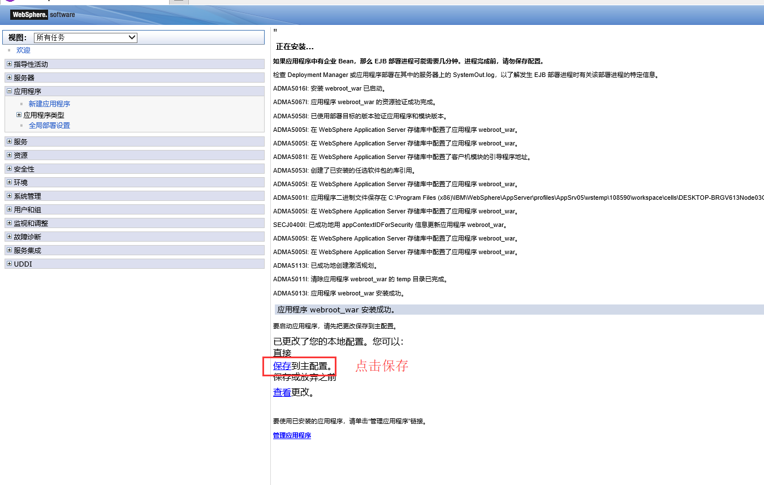Click the SystemOut.log deployment info sentence
Viewport: 764px width, 485px height.
pos(466,75)
